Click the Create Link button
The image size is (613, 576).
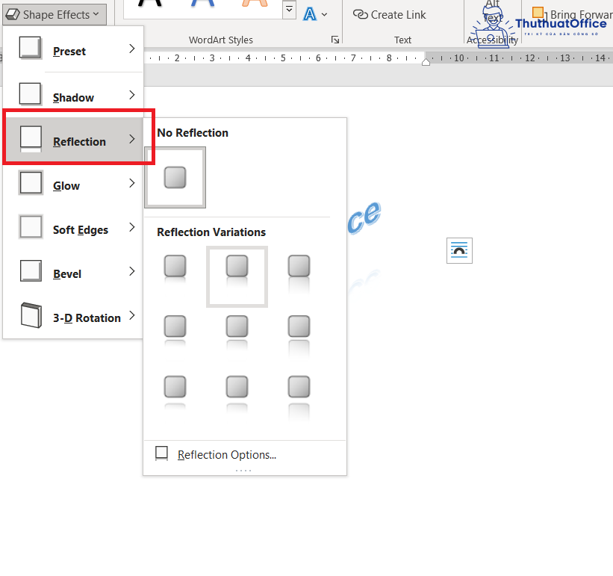(390, 15)
